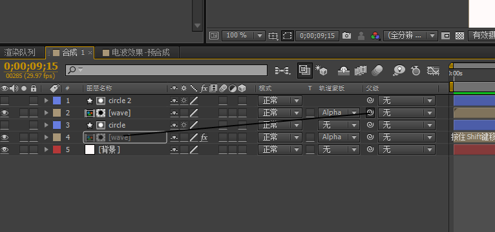This screenshot has height=232, width=495.
Task: Click the parent pick whip for circle 2
Action: [x=370, y=101]
